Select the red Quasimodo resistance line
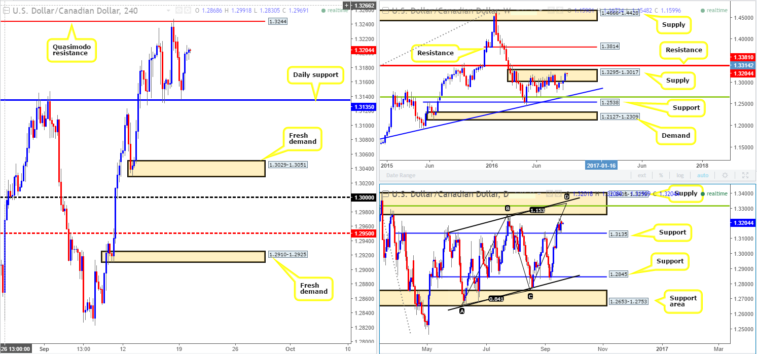The image size is (757, 354). [x=133, y=22]
